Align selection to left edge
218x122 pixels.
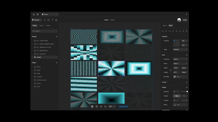click(163, 31)
